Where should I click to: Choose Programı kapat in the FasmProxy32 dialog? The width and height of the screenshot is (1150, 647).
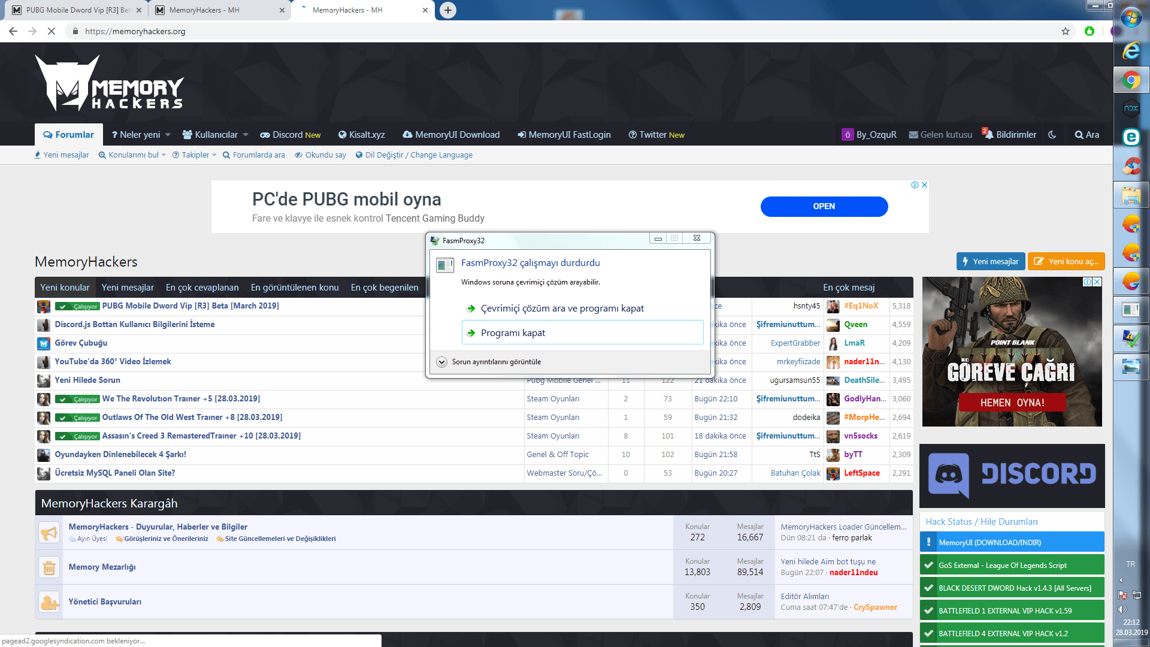point(582,332)
